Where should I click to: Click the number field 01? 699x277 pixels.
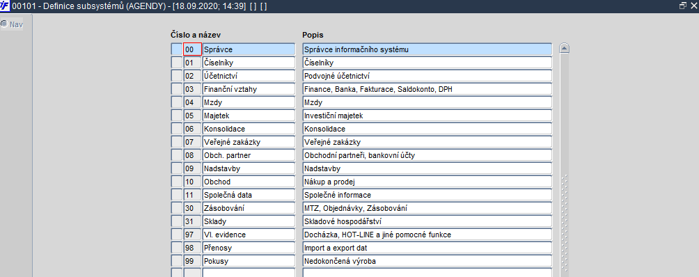click(x=192, y=63)
